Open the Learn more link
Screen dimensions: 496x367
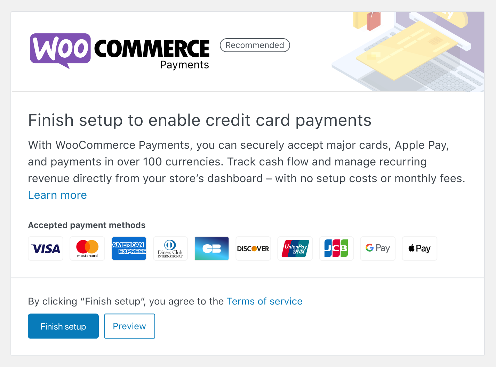(x=57, y=195)
